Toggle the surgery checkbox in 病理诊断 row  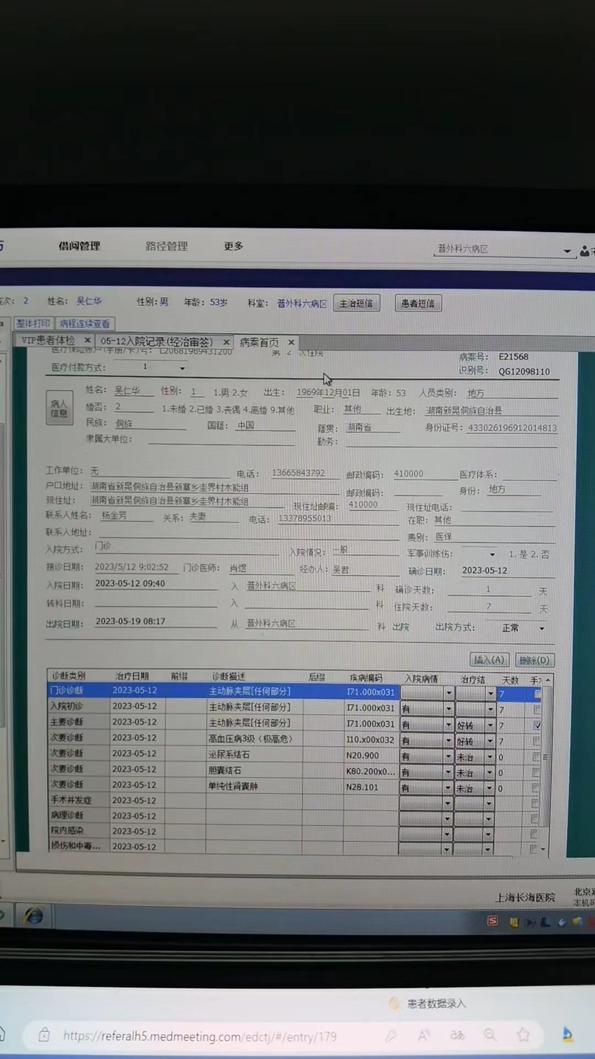point(534,819)
